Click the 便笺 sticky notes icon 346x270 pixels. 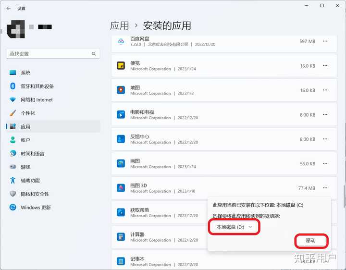coord(121,66)
